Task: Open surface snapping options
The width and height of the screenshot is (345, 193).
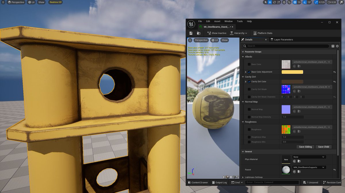Action: point(289,2)
